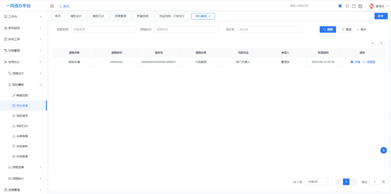Screen dimensions: 391x194
Task: Click the round search toggle icon above the table
Action: tap(382, 43)
